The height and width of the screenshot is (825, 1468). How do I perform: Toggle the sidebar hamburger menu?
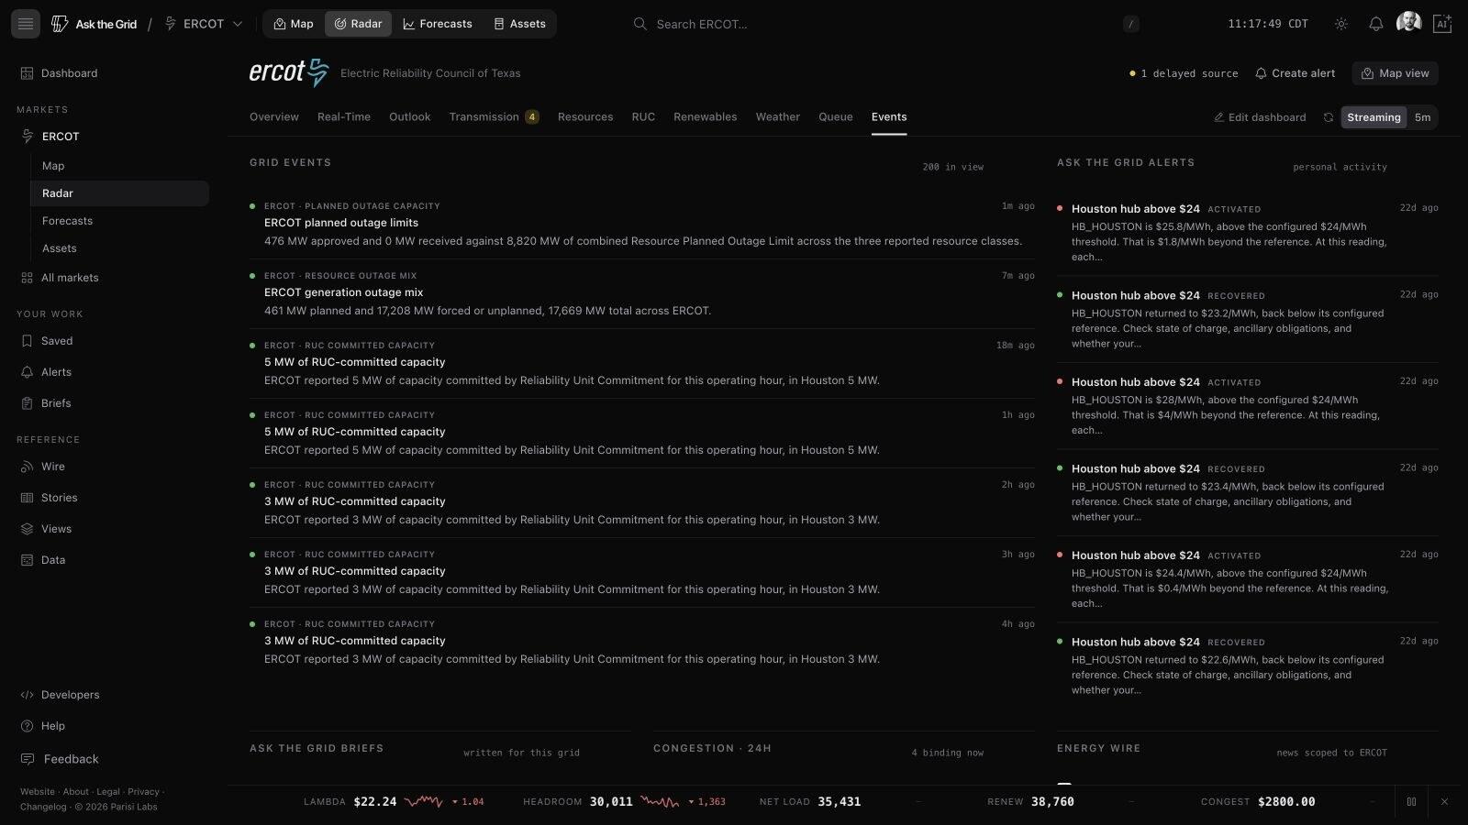click(26, 24)
